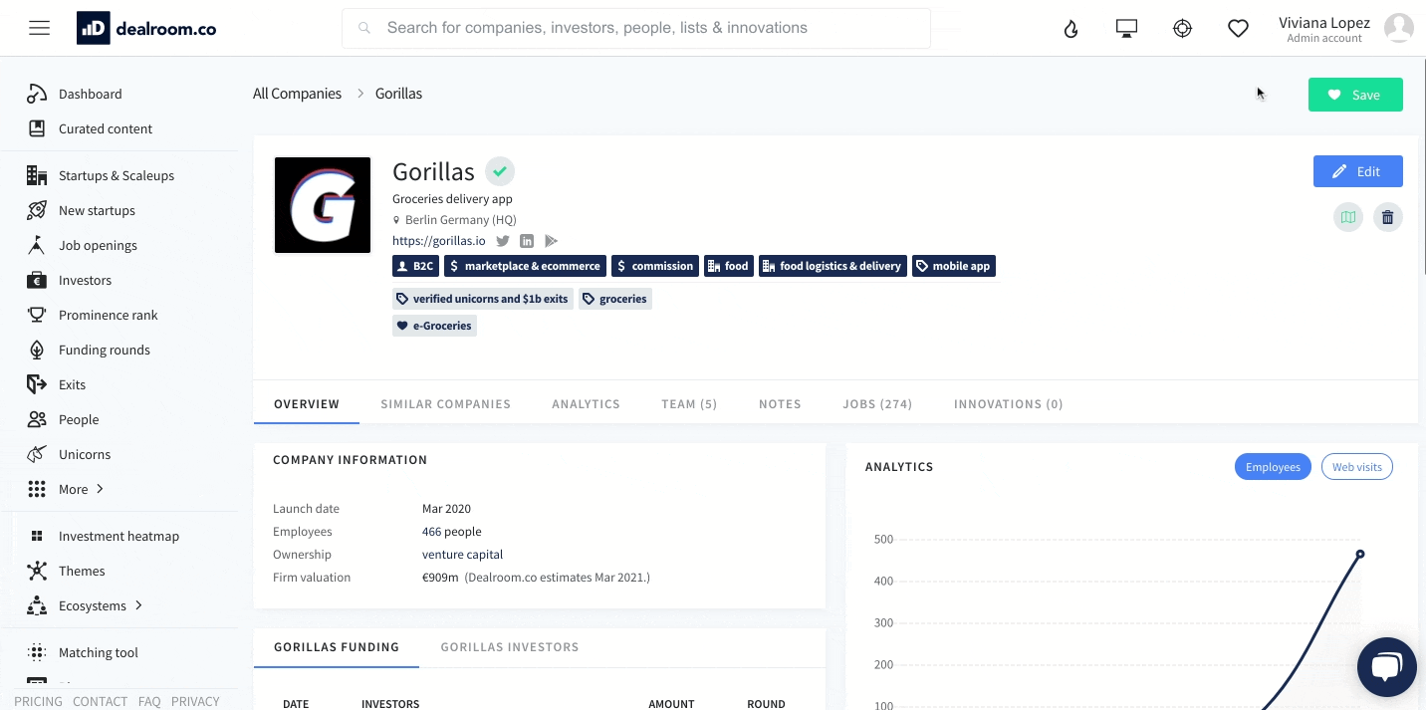Click verified unicorns and $1b exits tag

point(483,299)
